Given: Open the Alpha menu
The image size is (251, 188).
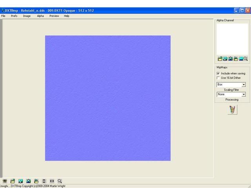Looking at the screenshot, I should pos(40,16).
